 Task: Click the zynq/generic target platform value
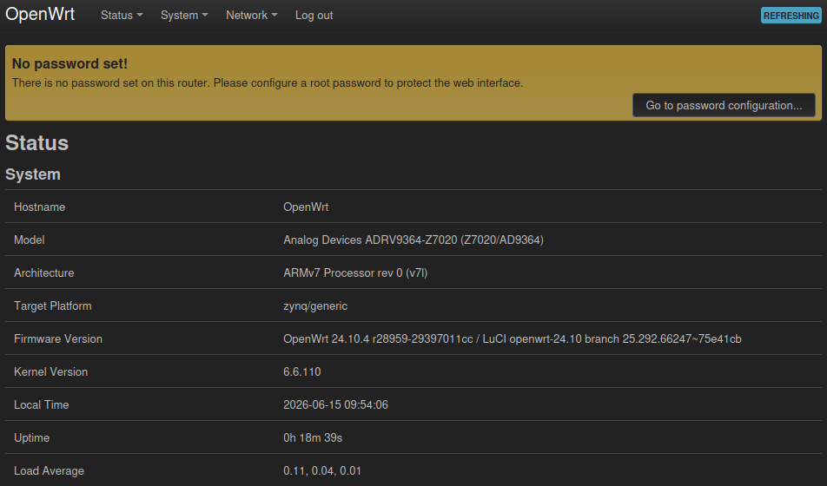(x=315, y=306)
